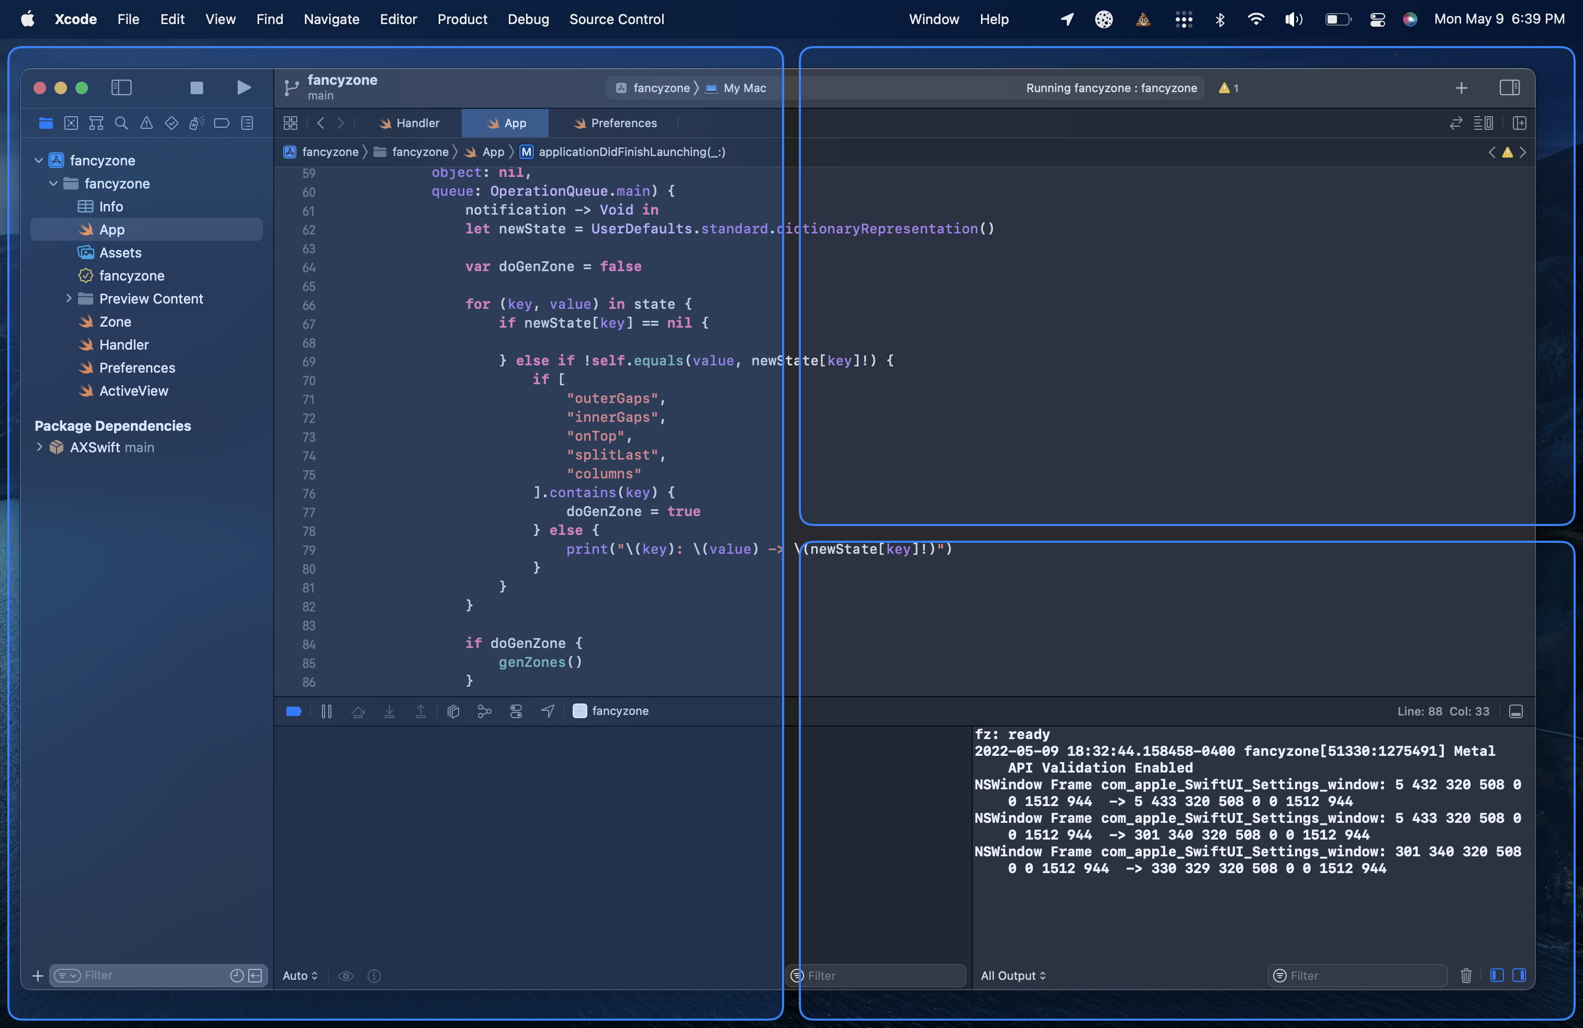Click the Stop button in toolbar
This screenshot has width=1583, height=1028.
(196, 88)
